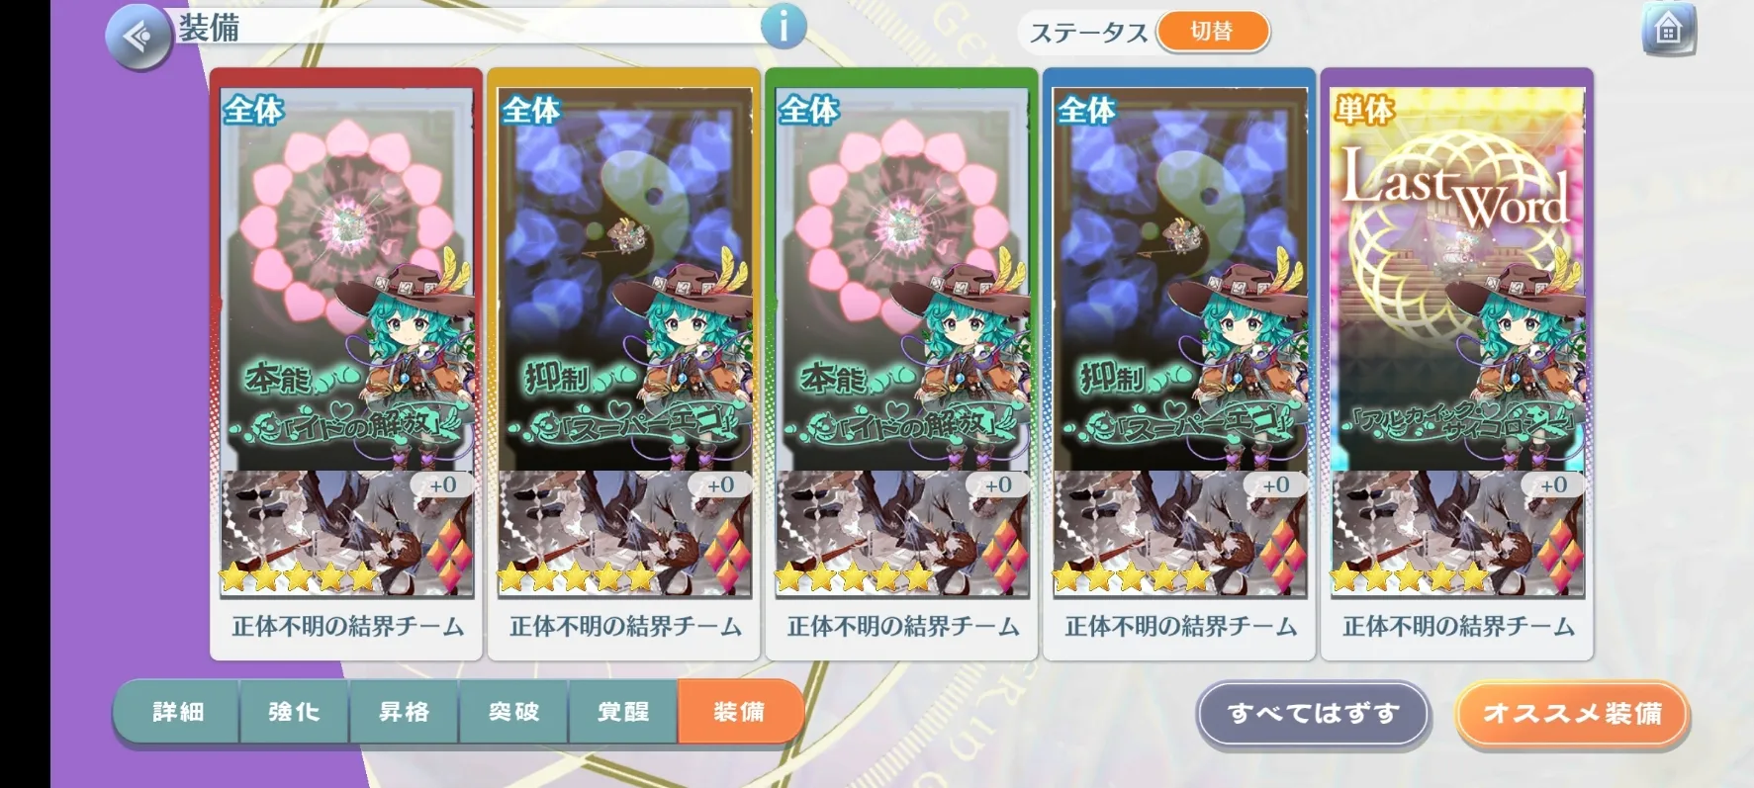Image resolution: width=1754 pixels, height=788 pixels.
Task: Select the red-framed 本能 spell card
Action: coord(346,279)
